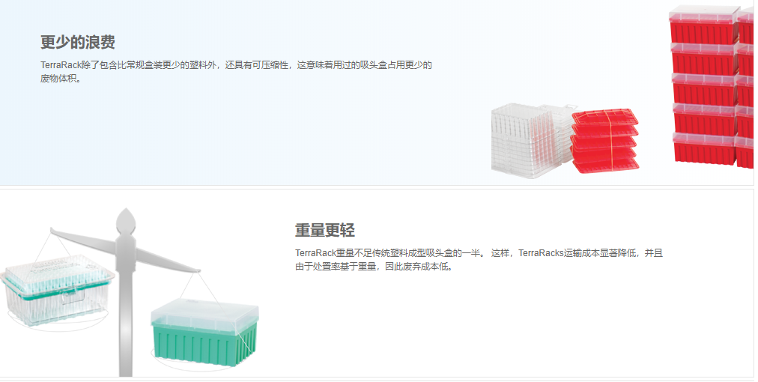
Task: Click the text line starting 由于处置率基于重量
Action: click(375, 267)
